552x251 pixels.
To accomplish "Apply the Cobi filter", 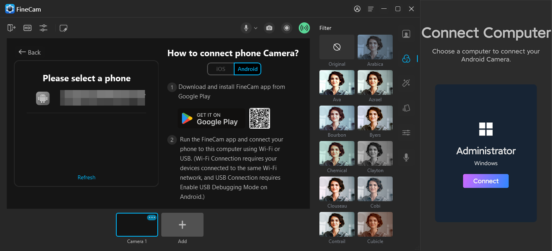I will pos(375,189).
